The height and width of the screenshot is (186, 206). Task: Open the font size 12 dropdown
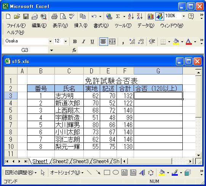click(65, 42)
